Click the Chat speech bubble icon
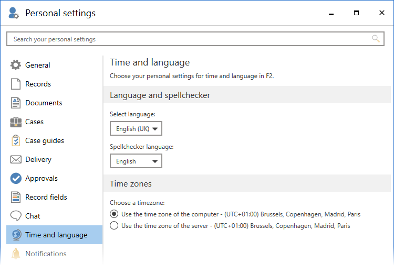The height and width of the screenshot is (273, 394). click(x=16, y=216)
